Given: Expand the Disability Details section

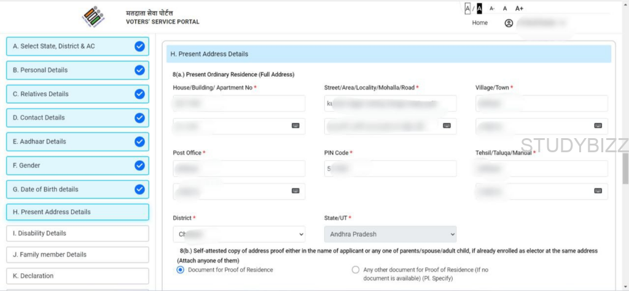Looking at the screenshot, I should pos(77,233).
